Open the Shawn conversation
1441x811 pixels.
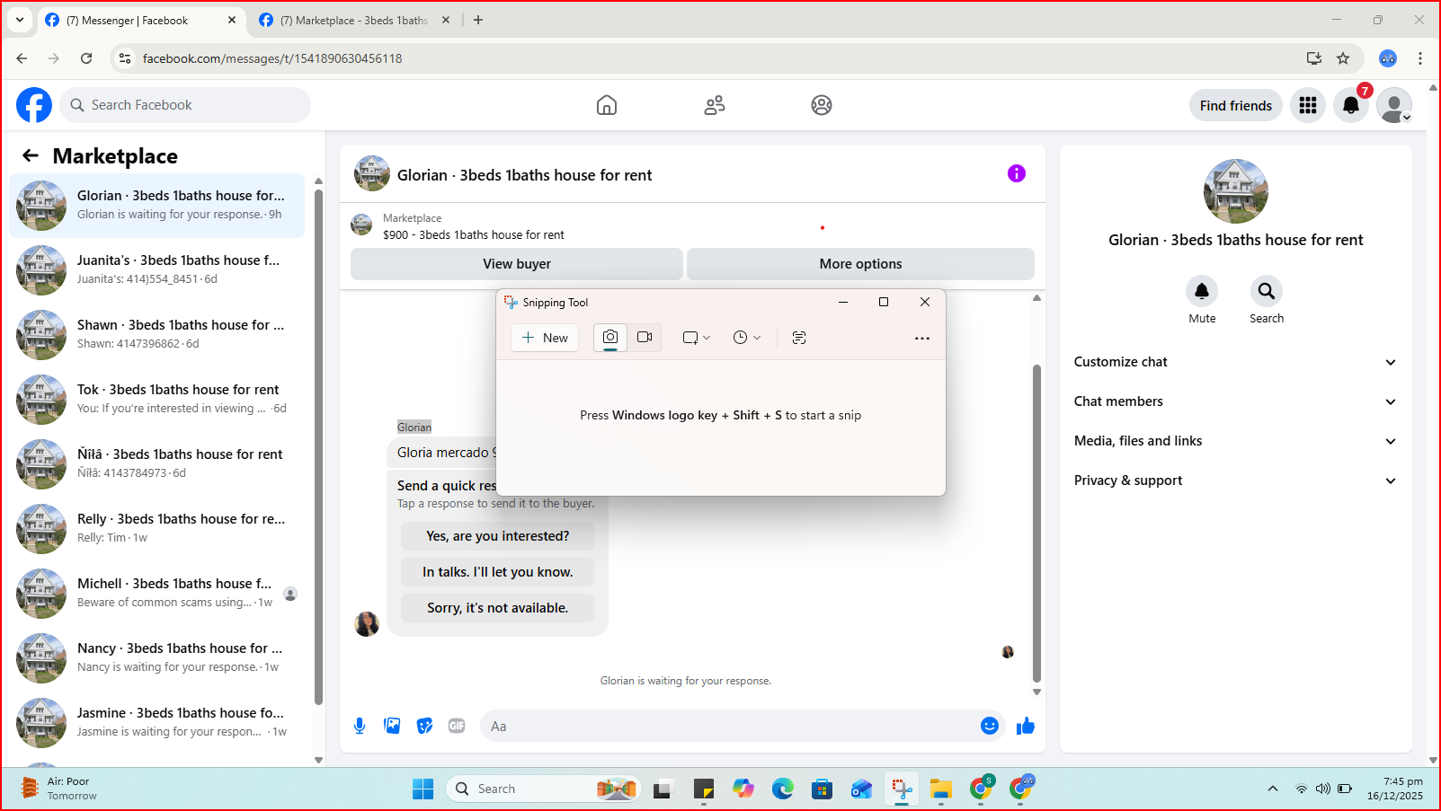pyautogui.click(x=157, y=334)
